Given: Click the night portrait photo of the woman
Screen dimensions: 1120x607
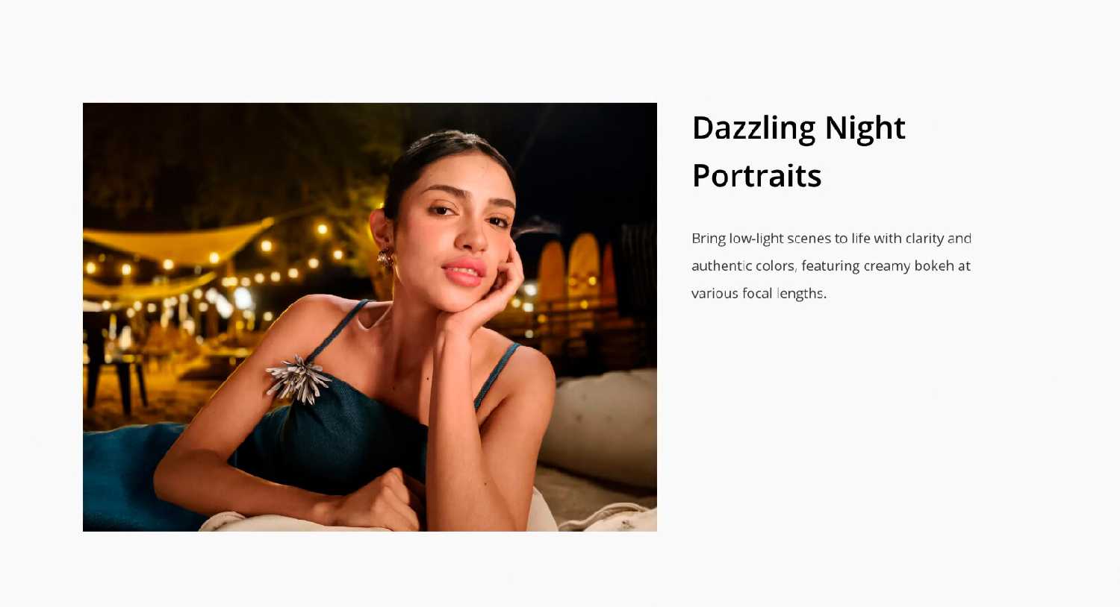Looking at the screenshot, I should (x=370, y=317).
